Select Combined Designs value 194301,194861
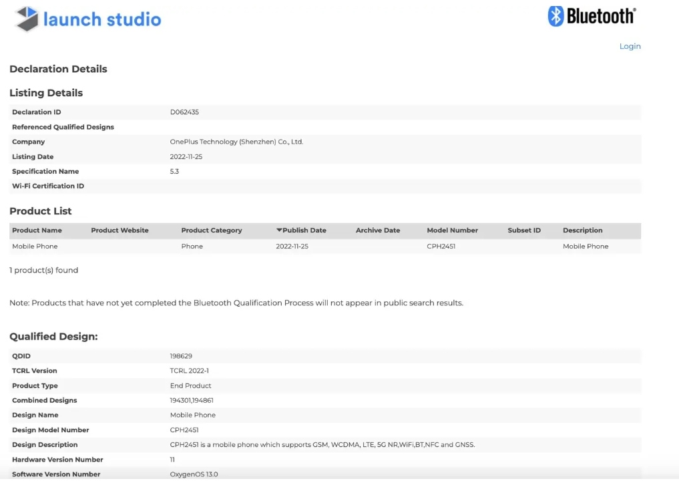Image resolution: width=679 pixels, height=485 pixels. [x=192, y=400]
